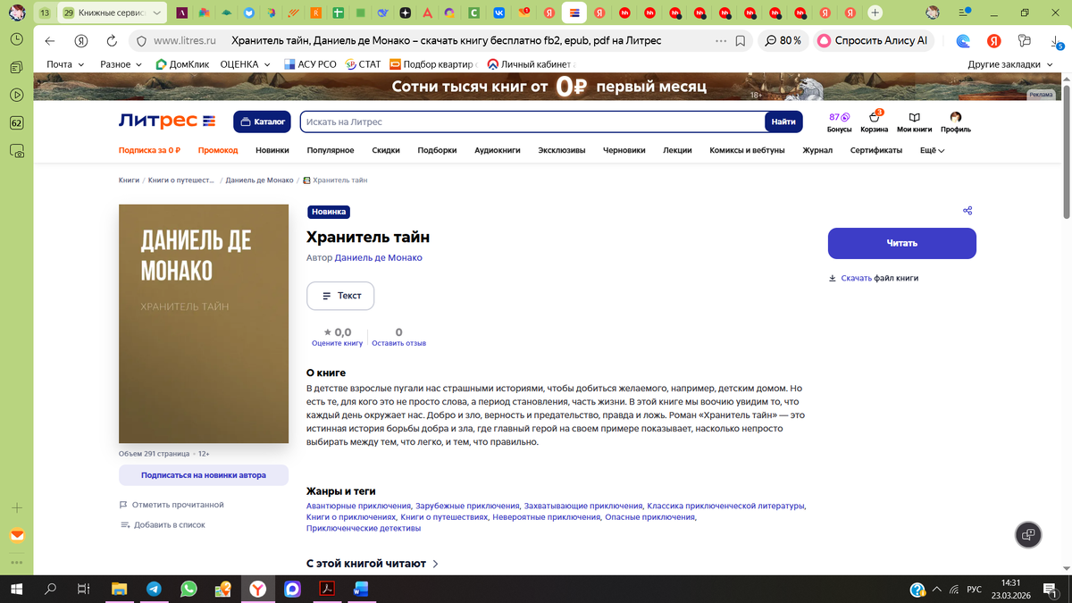Click the Искать на Литрес search field
Image resolution: width=1072 pixels, height=603 pixels.
[x=532, y=121]
